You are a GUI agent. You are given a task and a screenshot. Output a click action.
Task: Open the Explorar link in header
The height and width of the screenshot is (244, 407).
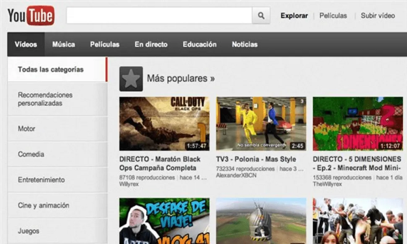[294, 16]
